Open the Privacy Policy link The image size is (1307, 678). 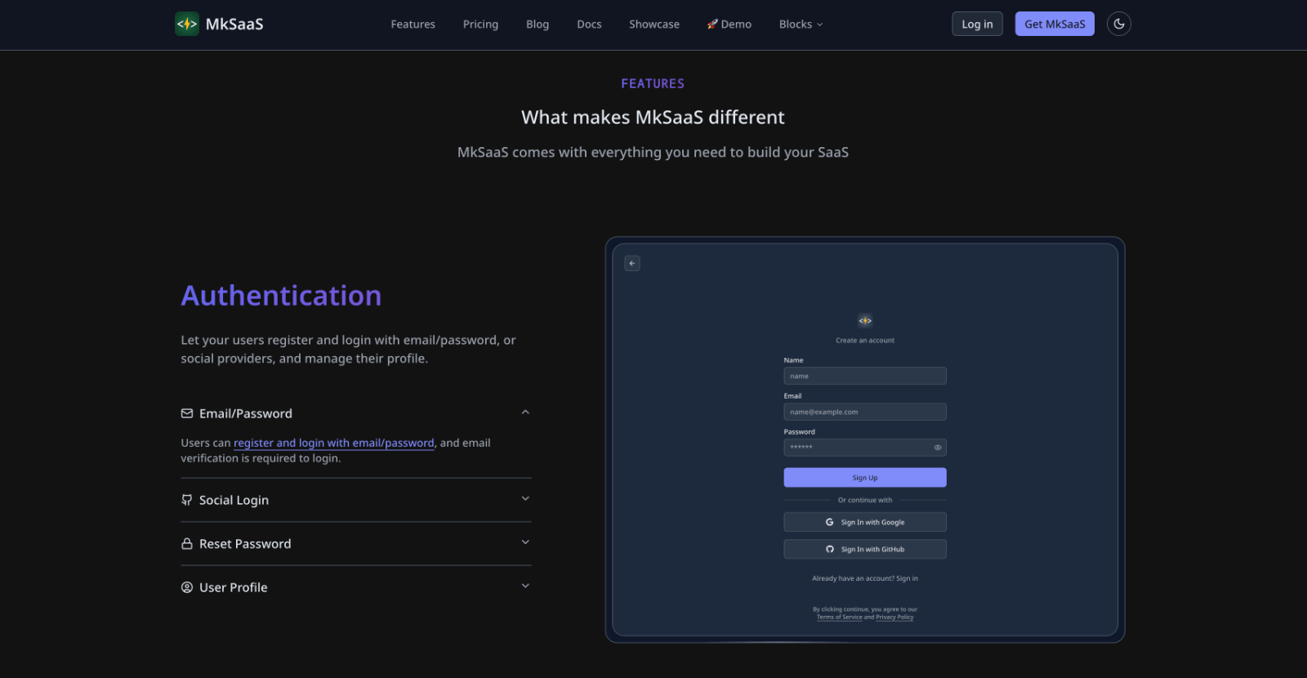pyautogui.click(x=894, y=617)
